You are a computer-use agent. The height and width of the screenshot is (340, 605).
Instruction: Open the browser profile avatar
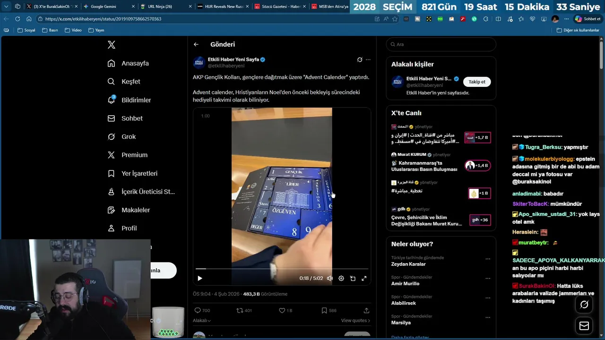point(555,19)
